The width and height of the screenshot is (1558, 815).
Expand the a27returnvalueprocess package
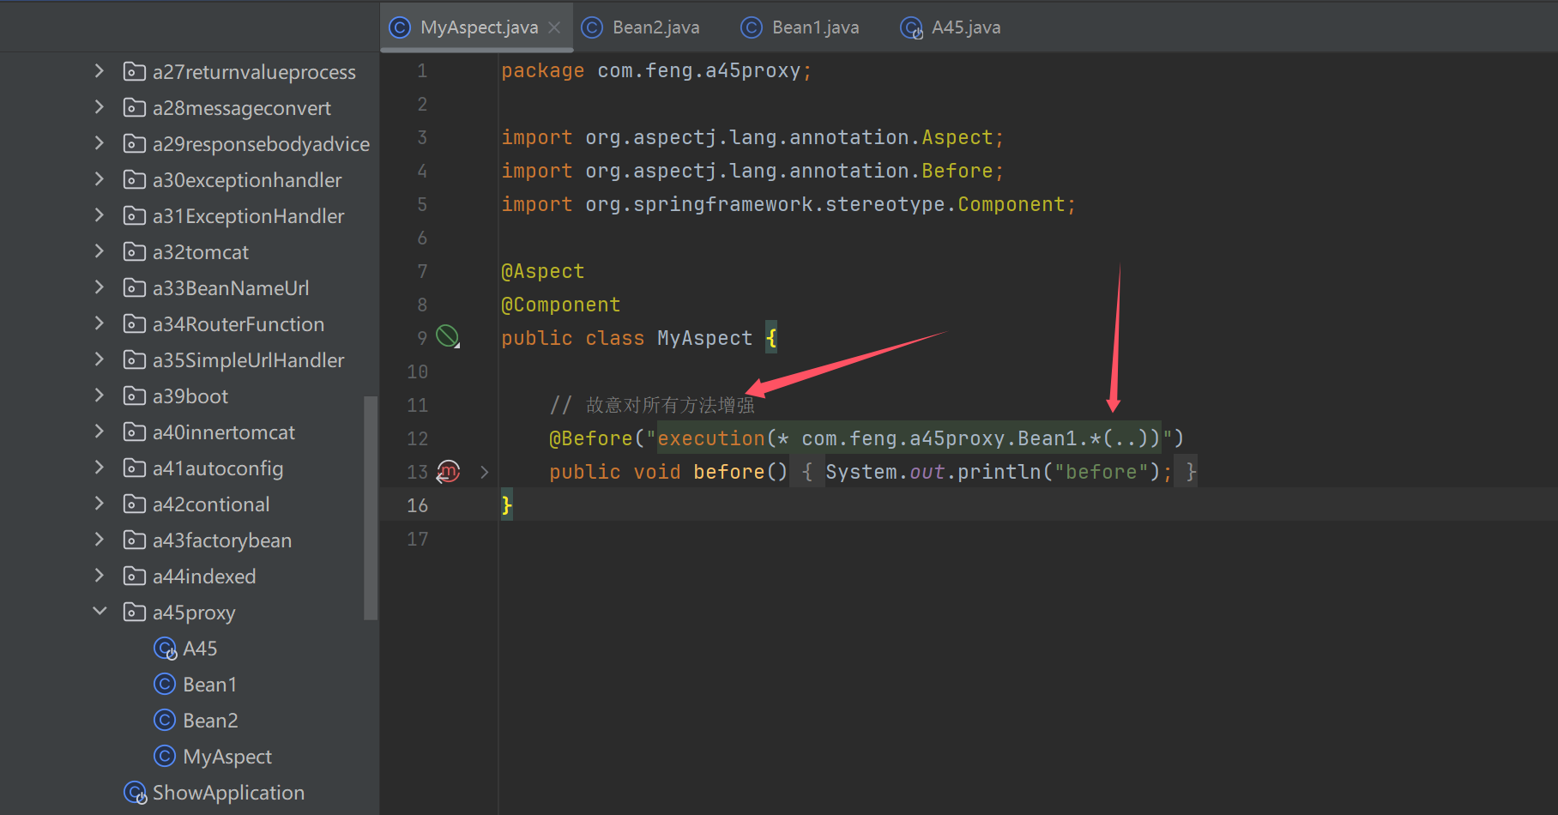(100, 71)
